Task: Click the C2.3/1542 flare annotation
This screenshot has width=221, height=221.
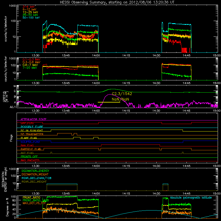Action: [x=122, y=94]
